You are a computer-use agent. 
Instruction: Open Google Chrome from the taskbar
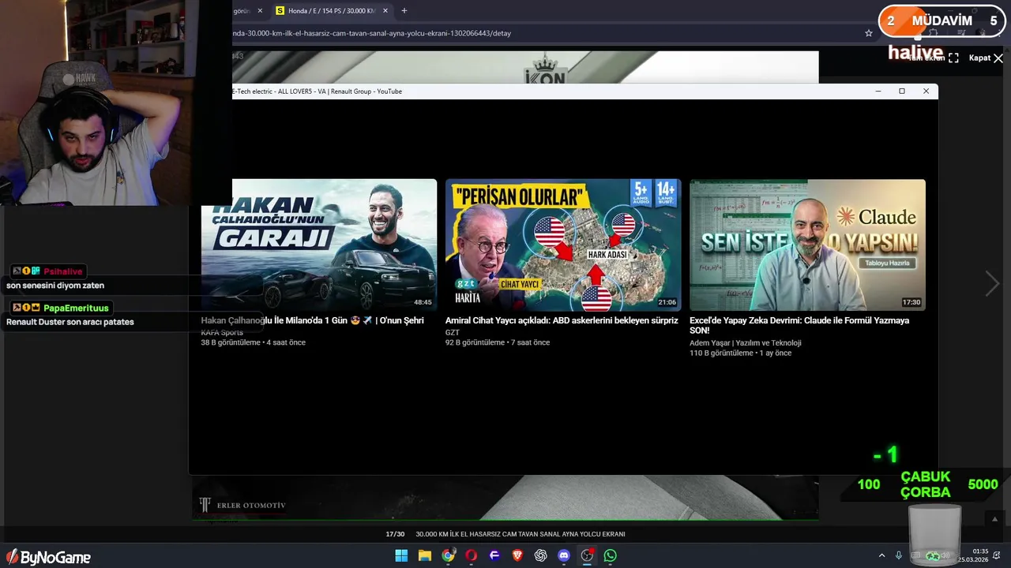click(x=448, y=555)
